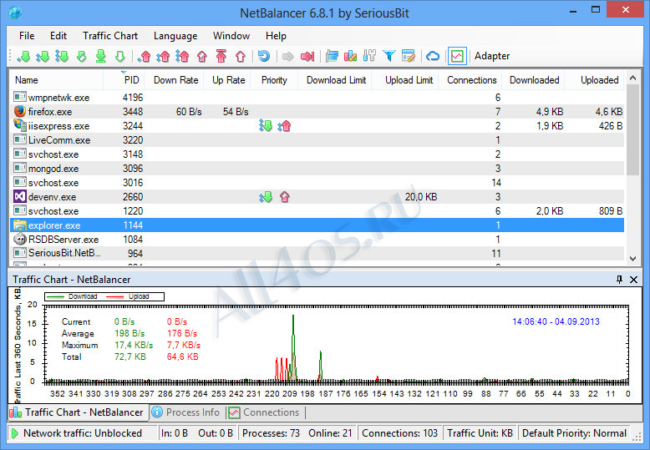Set high download priority (three-dot green arrow)
650x450 pixels.
(x=62, y=56)
